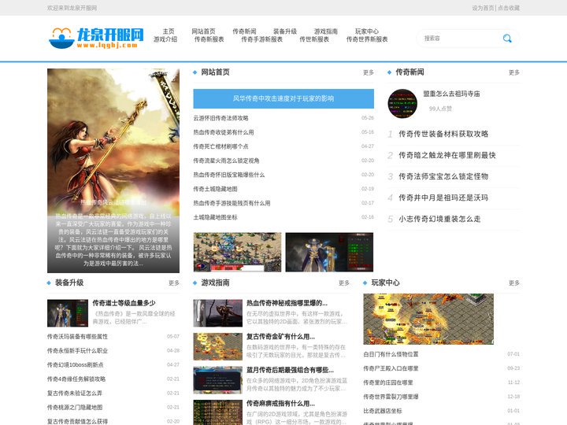Open 热血传奇怀旧版宝箱爆些什么 article
The image size is (567, 425).
coord(229,175)
